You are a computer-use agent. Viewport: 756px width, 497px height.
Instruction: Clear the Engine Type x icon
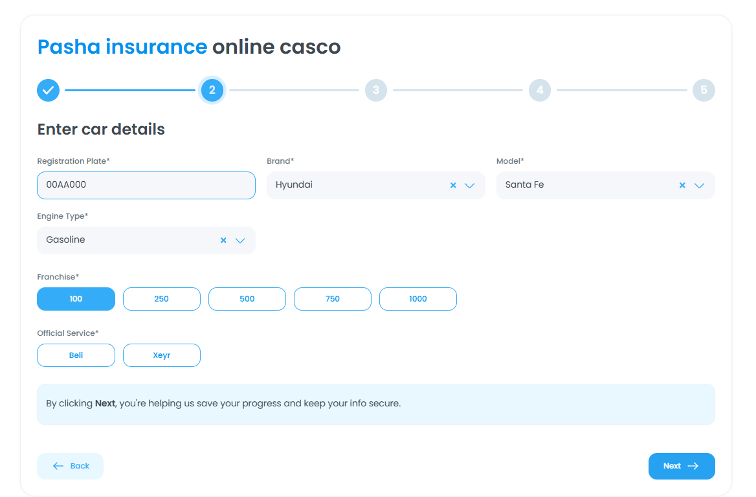[x=223, y=240]
